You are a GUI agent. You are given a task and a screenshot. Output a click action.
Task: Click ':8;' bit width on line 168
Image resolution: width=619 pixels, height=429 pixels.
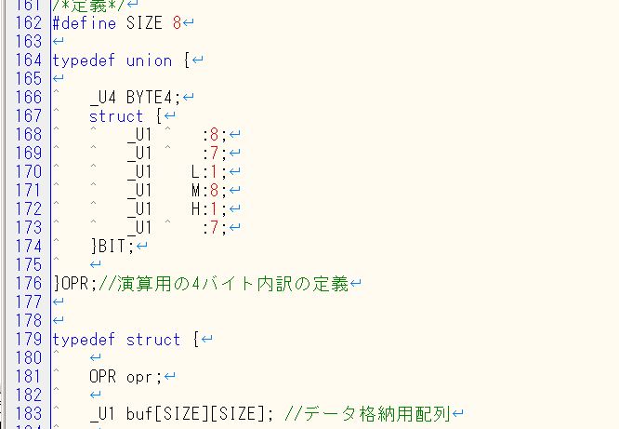pyautogui.click(x=215, y=135)
